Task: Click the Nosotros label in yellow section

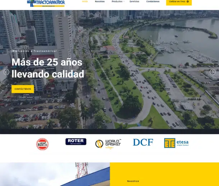Action: coord(133,181)
